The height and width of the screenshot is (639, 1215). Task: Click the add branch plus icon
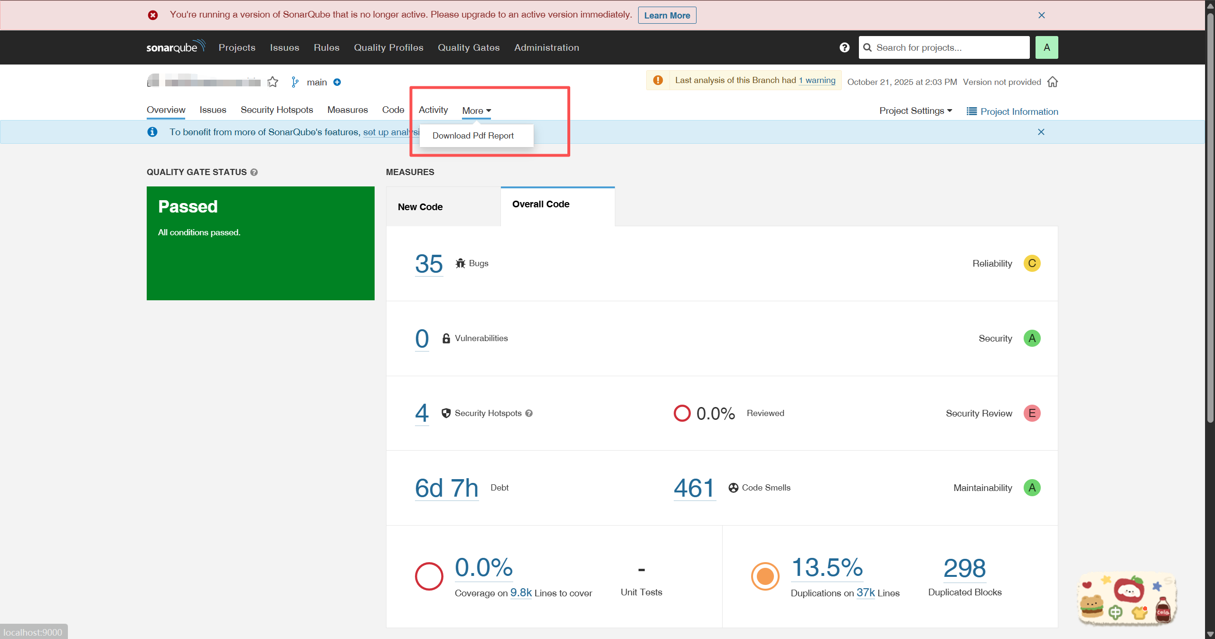tap(337, 82)
